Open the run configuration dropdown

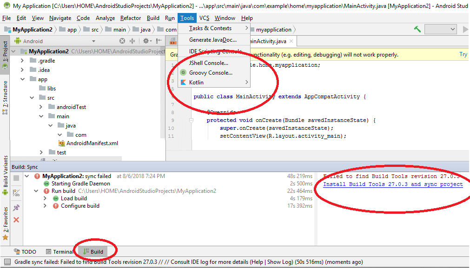[440, 29]
